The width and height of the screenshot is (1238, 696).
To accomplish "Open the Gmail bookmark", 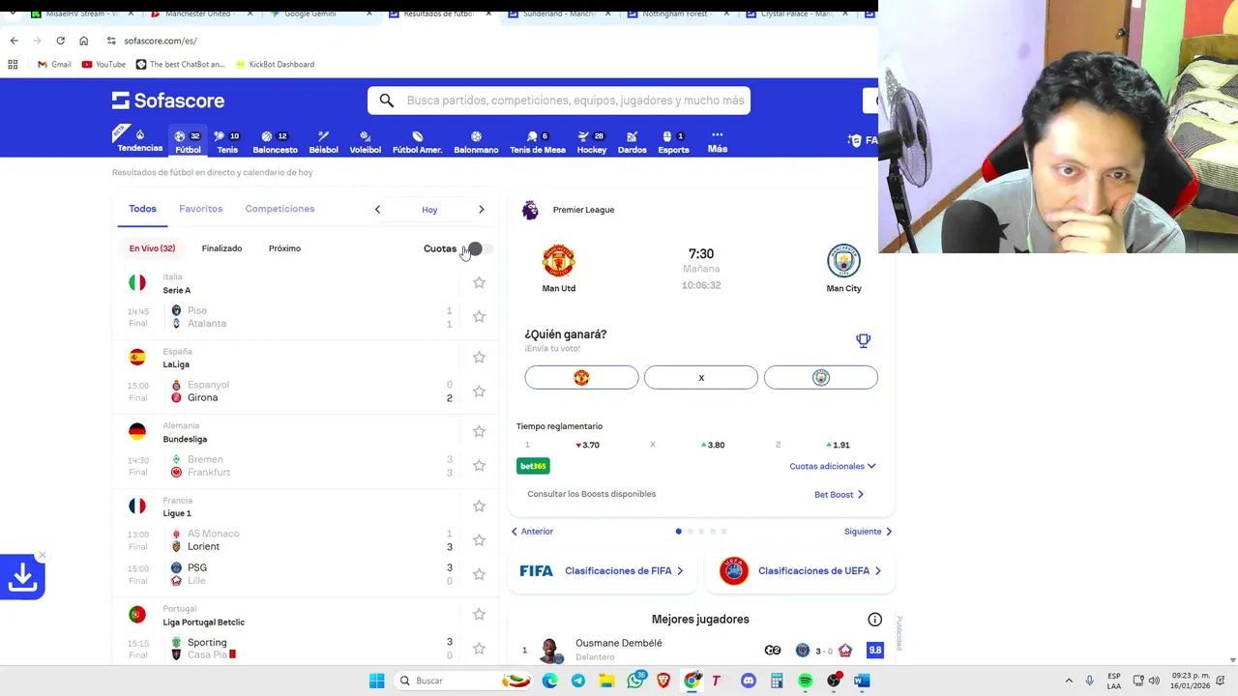I will pyautogui.click(x=54, y=64).
